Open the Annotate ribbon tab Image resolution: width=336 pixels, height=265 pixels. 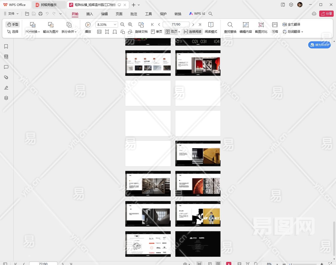pos(134,14)
